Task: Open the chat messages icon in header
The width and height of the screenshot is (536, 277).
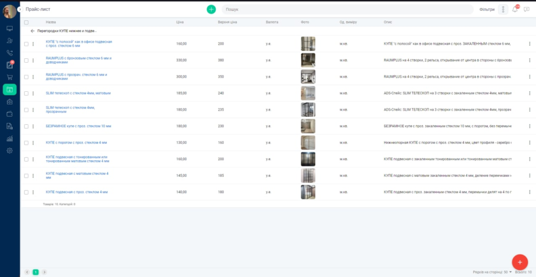Action: point(527,9)
